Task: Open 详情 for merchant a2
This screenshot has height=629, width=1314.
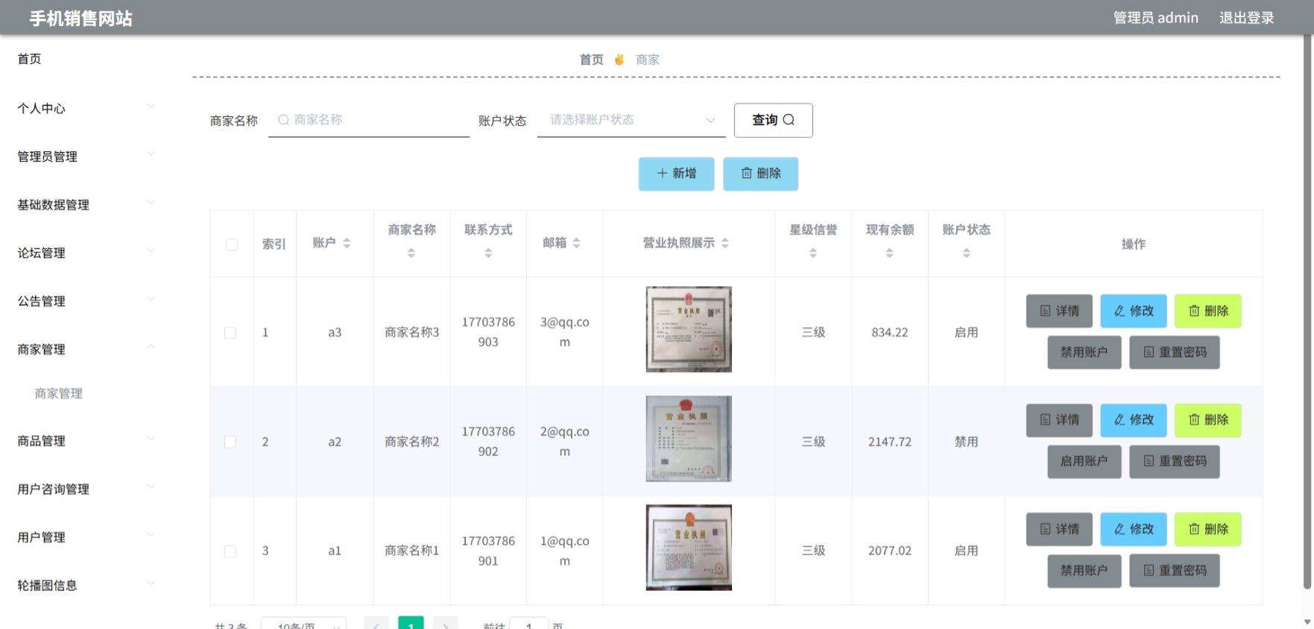Action: [1059, 420]
